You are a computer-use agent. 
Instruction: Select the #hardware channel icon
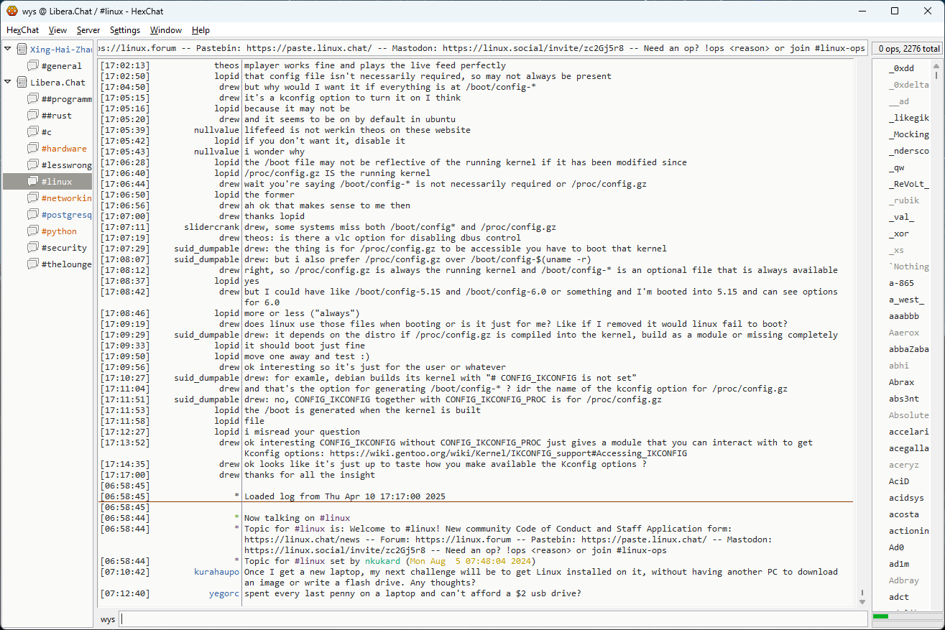(x=33, y=149)
